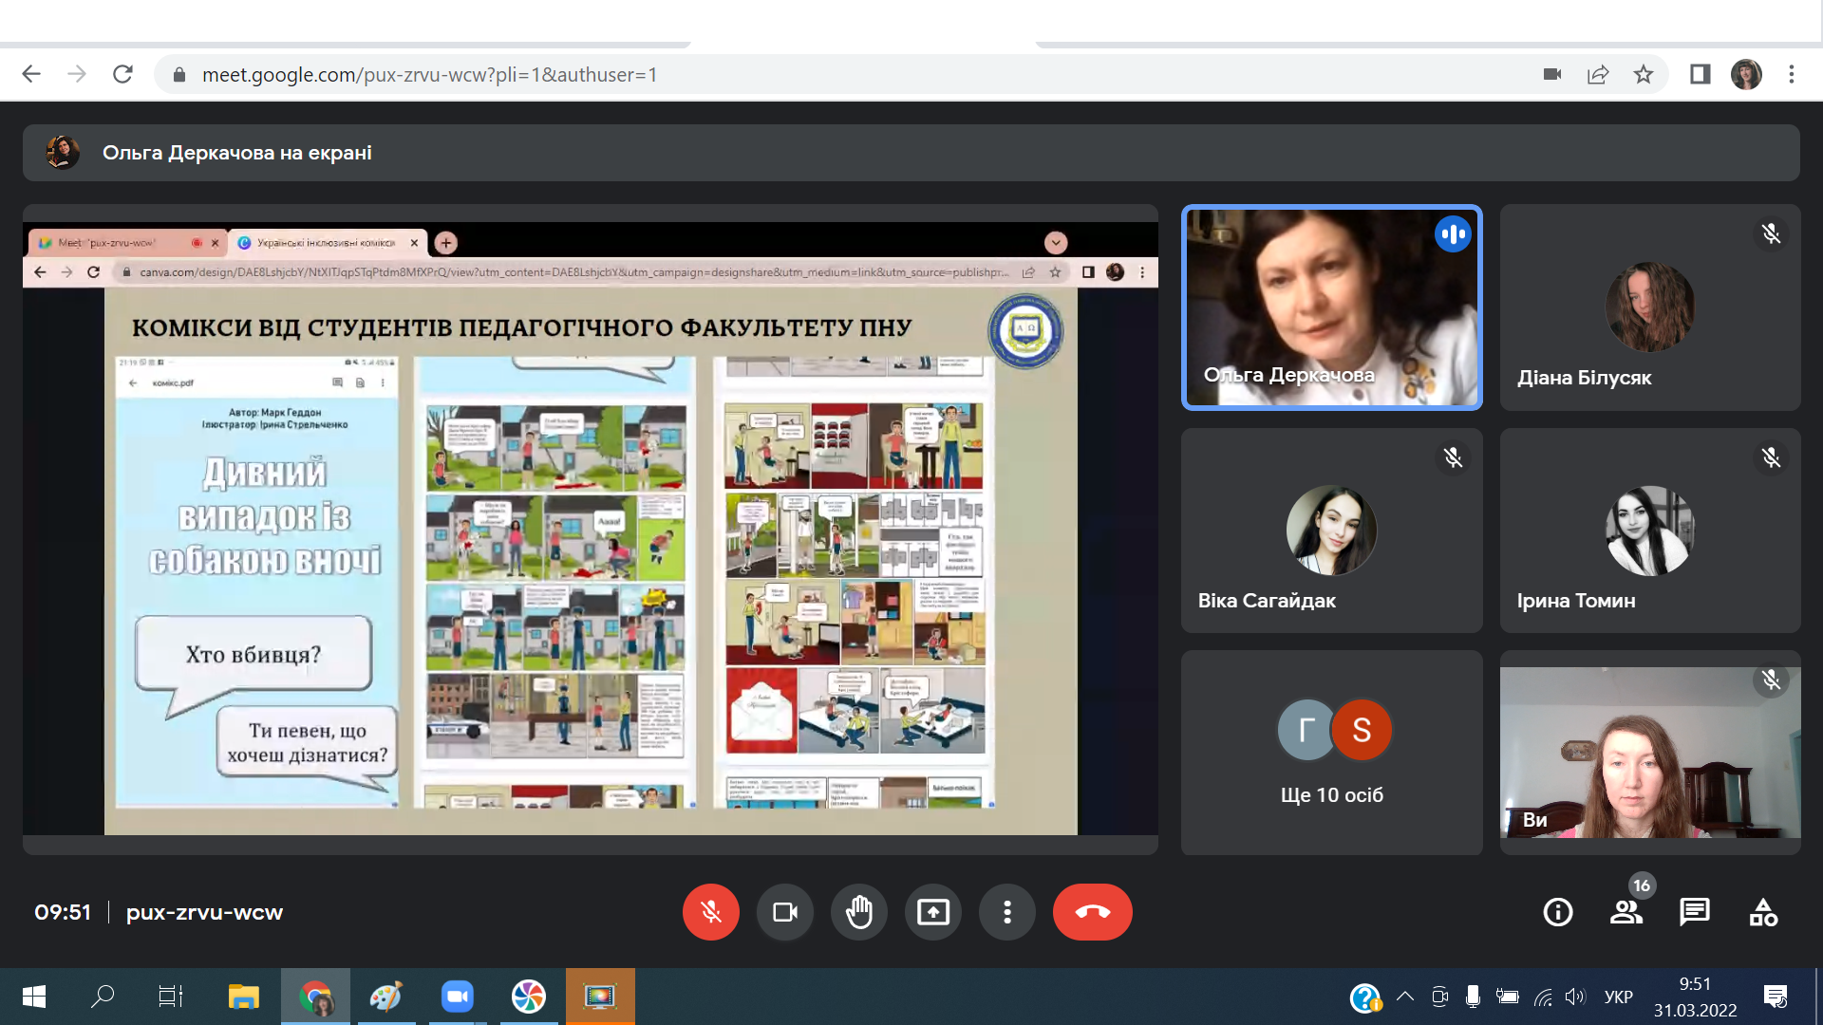Click red Leave call button
This screenshot has height=1025, width=1823.
tap(1092, 912)
